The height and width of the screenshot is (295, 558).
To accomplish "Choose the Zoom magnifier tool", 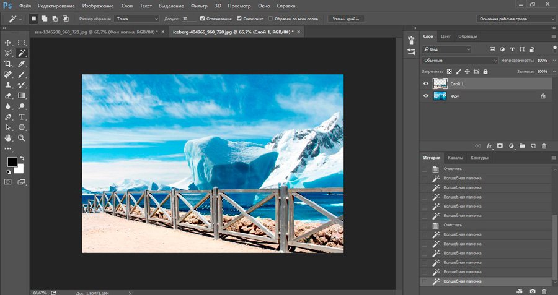I will click(x=22, y=137).
